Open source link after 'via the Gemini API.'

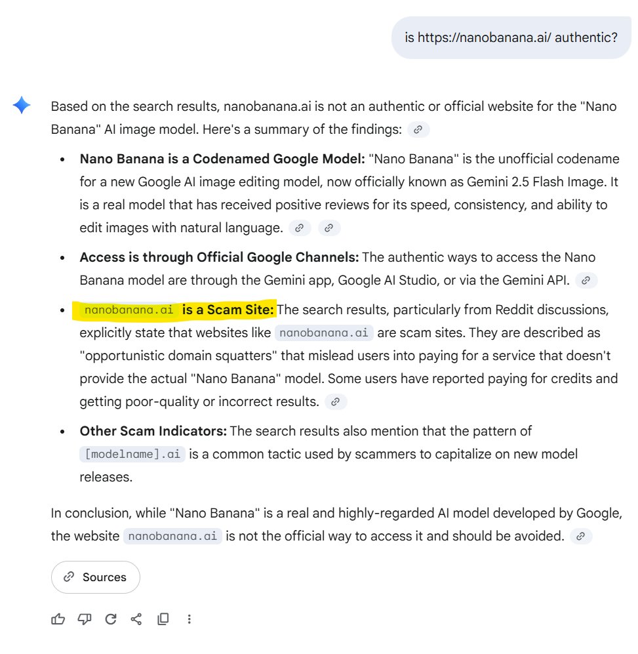586,280
